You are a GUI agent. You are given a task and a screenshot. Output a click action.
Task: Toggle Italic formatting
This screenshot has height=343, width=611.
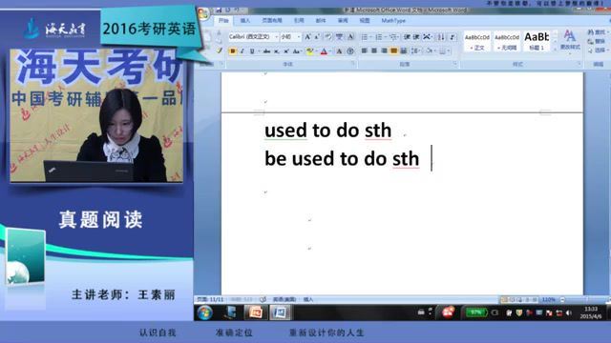[242, 50]
